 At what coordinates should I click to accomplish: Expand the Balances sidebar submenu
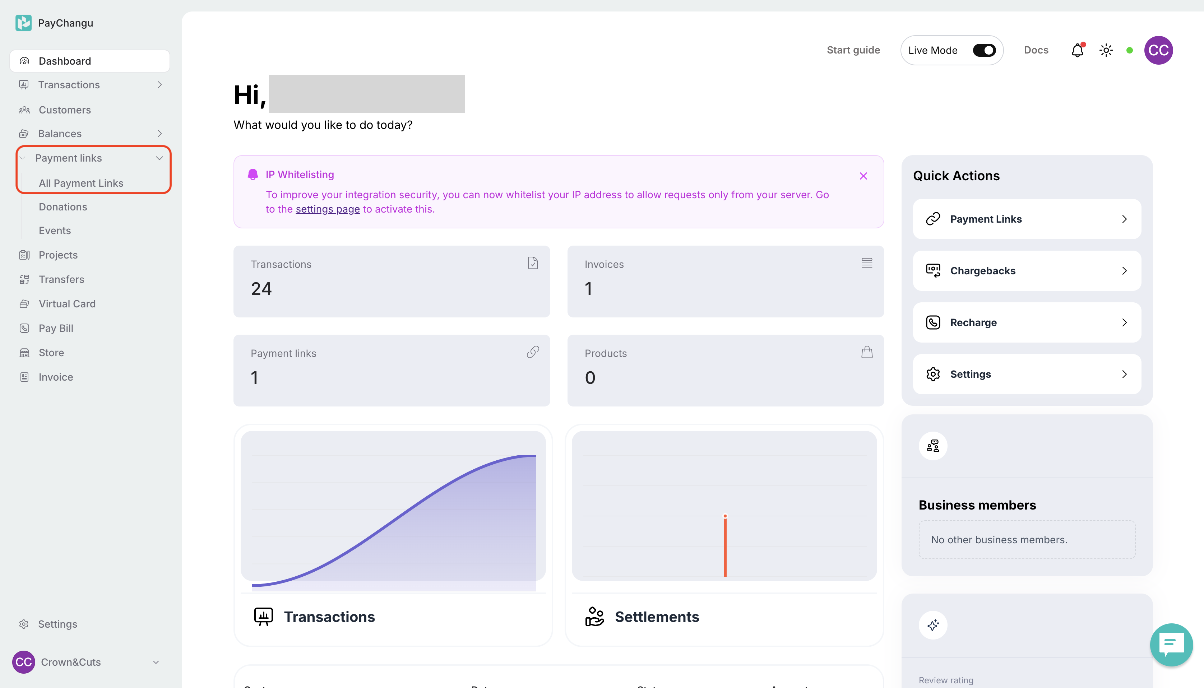(x=160, y=134)
